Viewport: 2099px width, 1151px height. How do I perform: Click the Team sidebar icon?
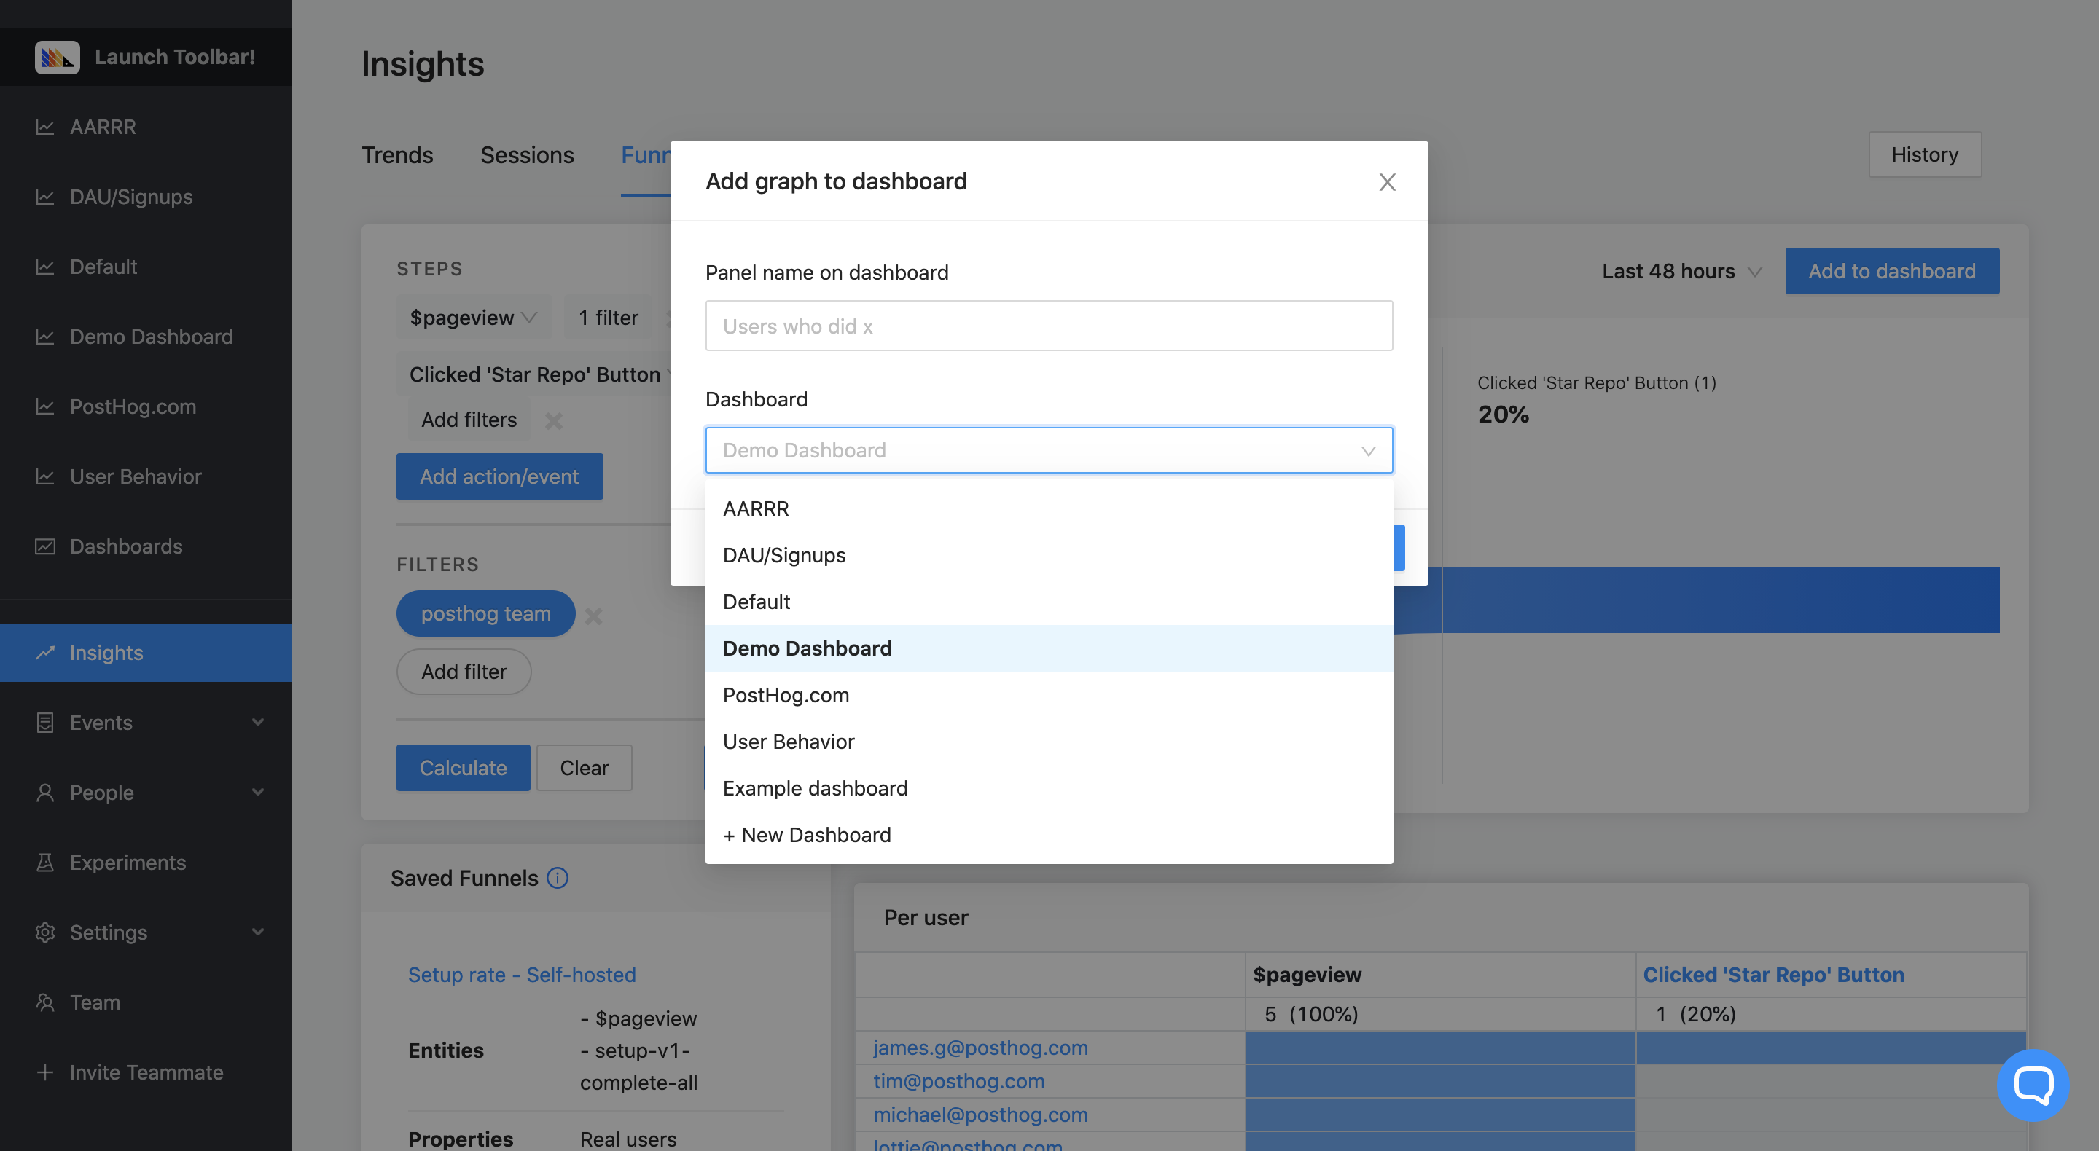coord(46,1002)
